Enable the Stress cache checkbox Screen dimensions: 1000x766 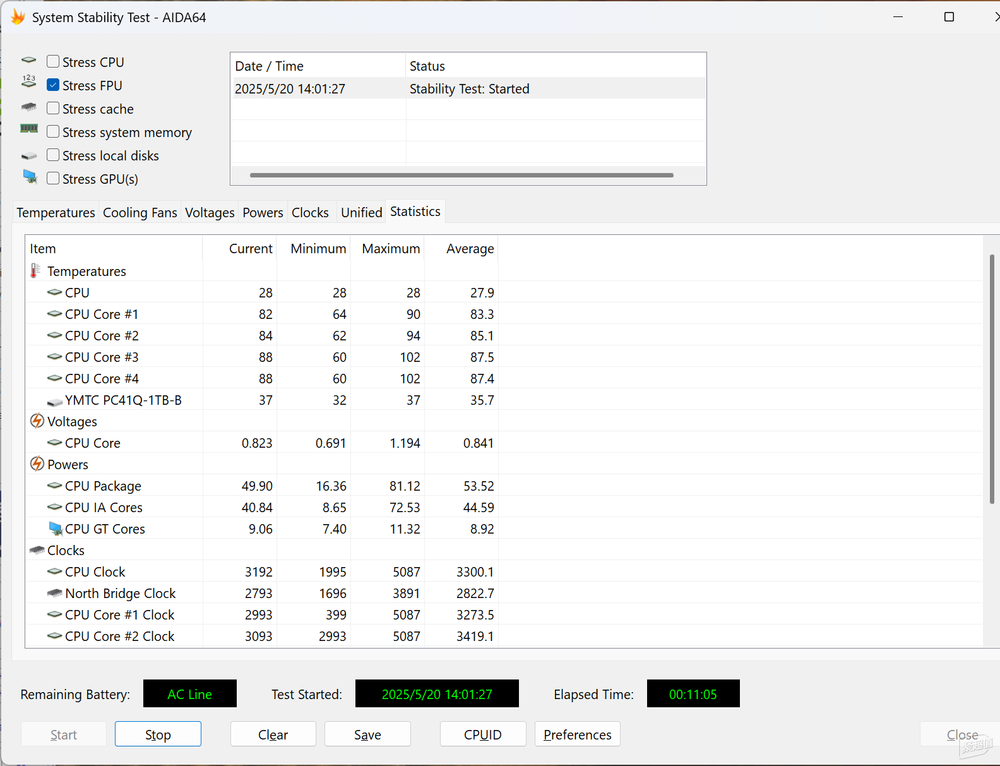pos(53,109)
